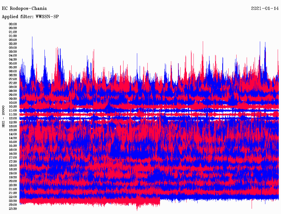Click the 06:00 time row label

[13, 71]
